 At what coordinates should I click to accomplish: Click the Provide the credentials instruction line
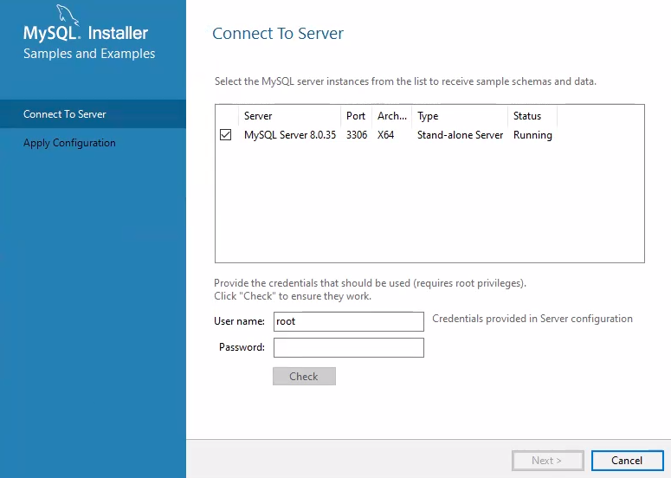point(371,283)
